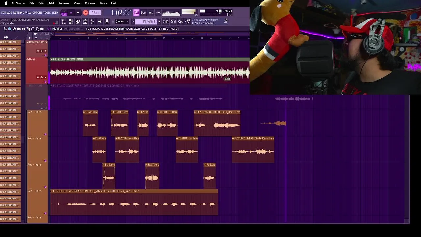The image size is (421, 237).
Task: Click the Opt modifier button
Action: [180, 22]
